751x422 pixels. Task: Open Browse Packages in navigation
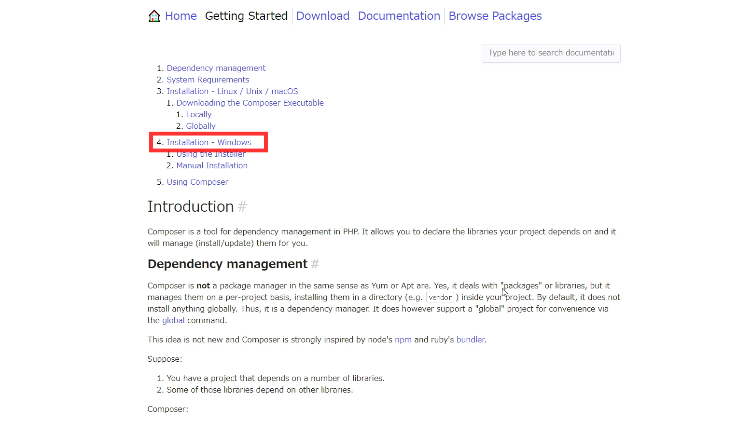coord(495,16)
